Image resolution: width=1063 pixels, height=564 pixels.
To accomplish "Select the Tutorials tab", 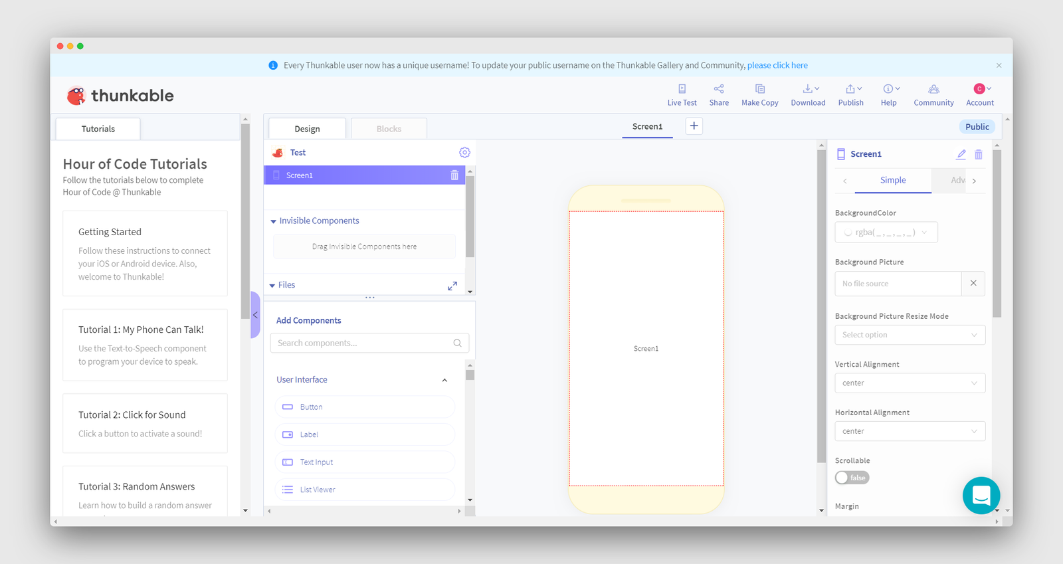I will click(98, 129).
